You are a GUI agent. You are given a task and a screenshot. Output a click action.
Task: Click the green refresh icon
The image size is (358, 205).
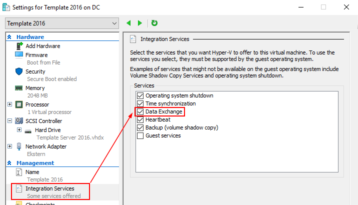(x=154, y=23)
